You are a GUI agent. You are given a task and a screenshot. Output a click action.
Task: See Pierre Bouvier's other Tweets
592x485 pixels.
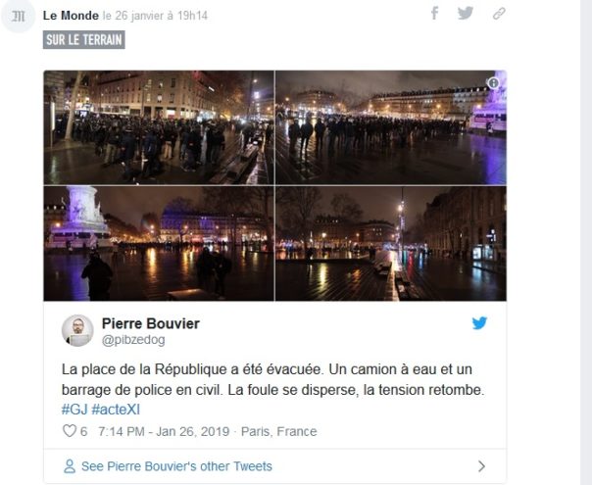[x=176, y=466]
